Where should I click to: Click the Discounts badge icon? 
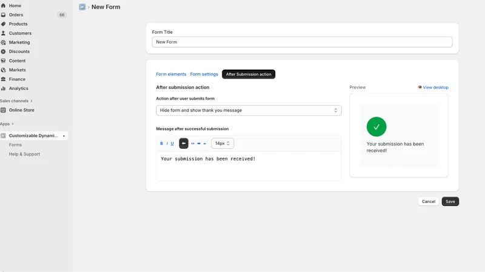coord(3,51)
